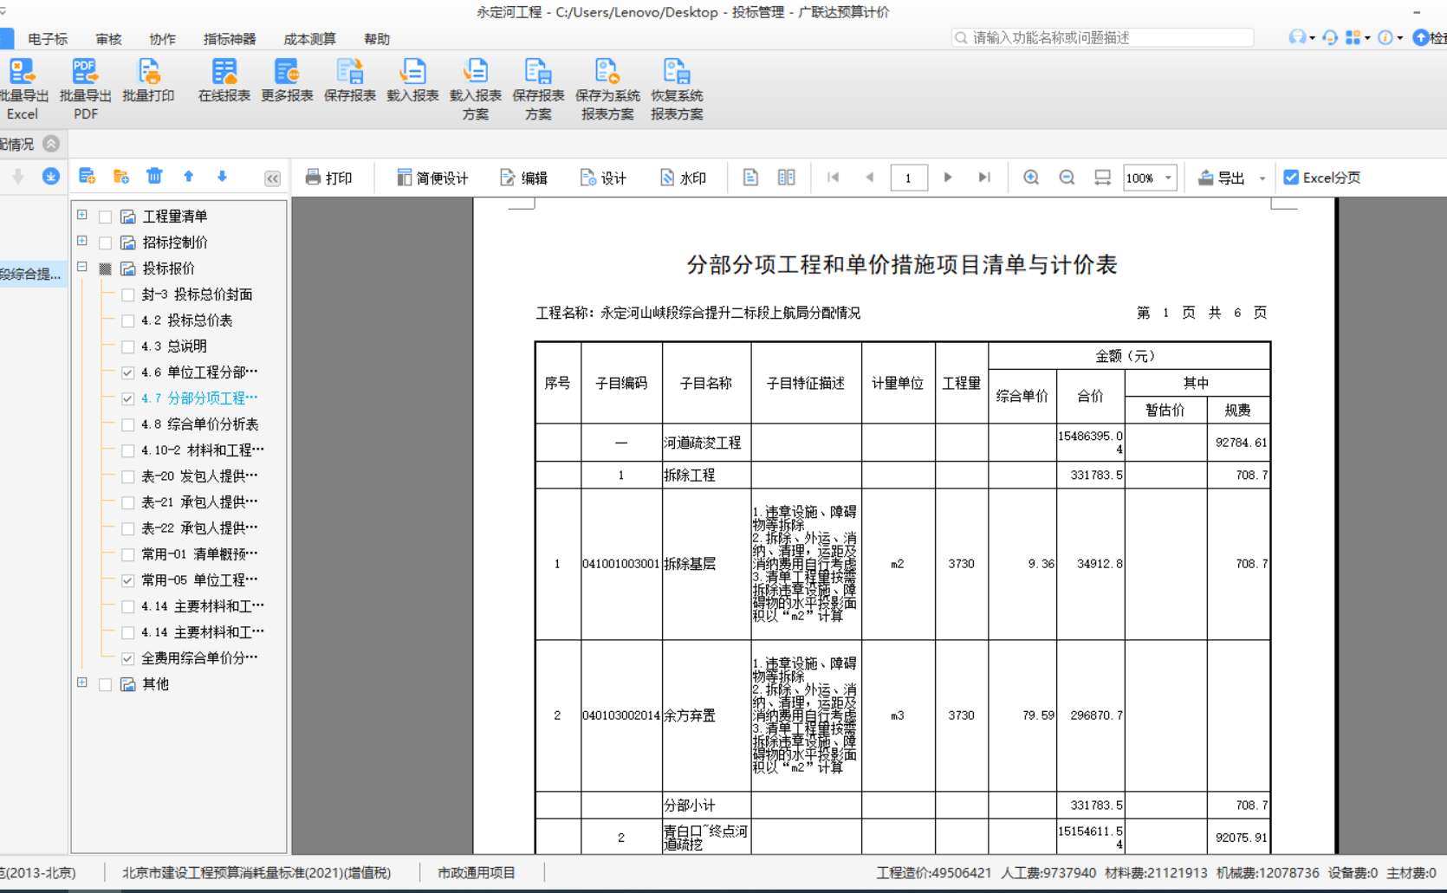Open more reports (更多报表)
Screen dimensions: 1447x893
coord(287,81)
